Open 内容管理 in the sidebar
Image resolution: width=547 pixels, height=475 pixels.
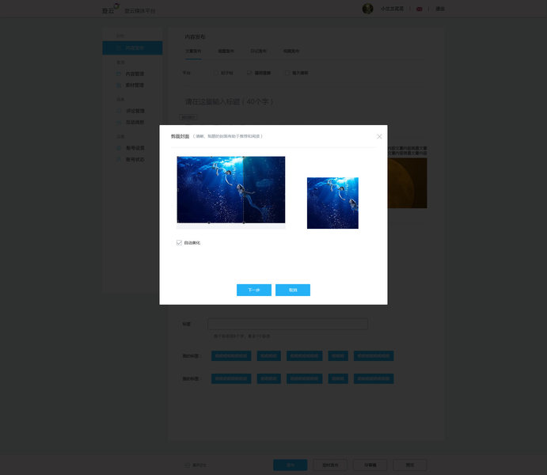135,74
